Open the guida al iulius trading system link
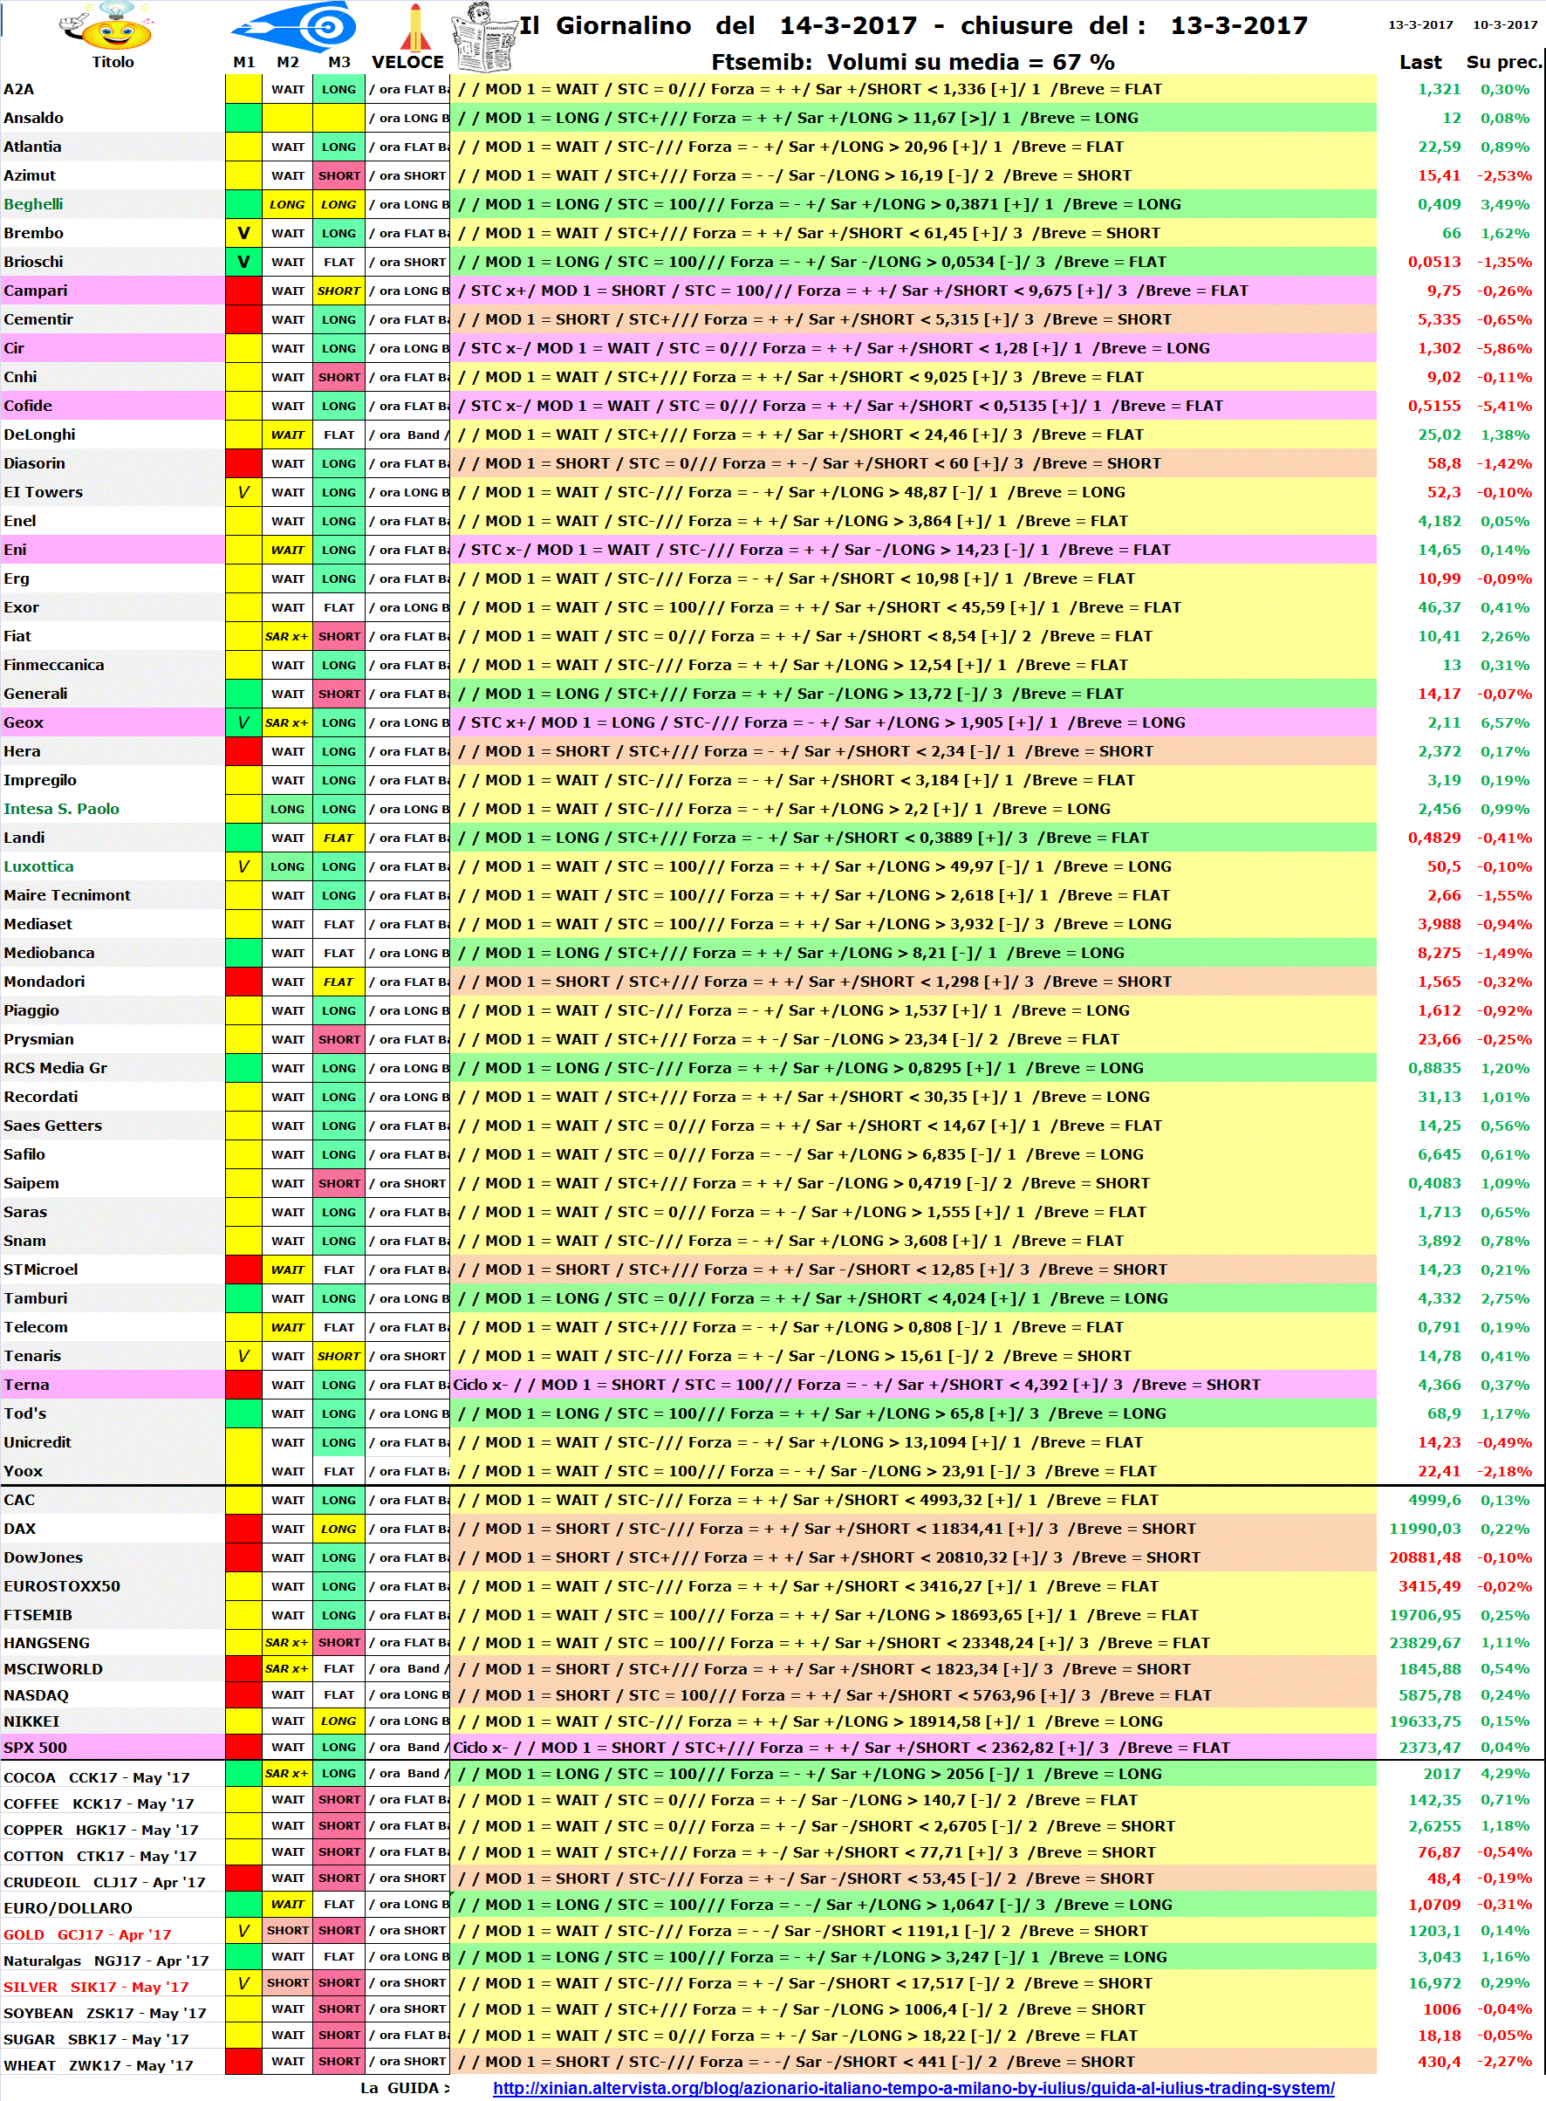 pyautogui.click(x=913, y=2088)
